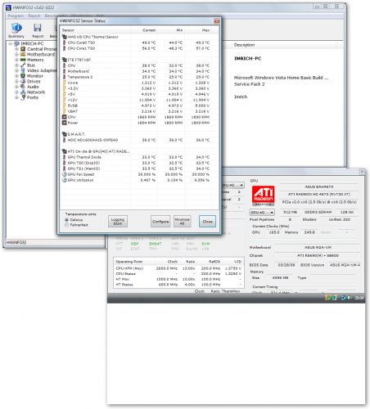Select the Celsius temperature unit
The height and width of the screenshot is (409, 370).
coord(66,220)
